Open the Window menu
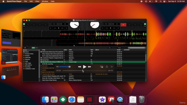The width and height of the screenshot is (187, 105). pos(45,1)
